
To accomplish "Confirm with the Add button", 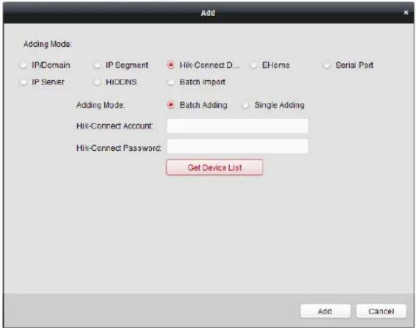I will [325, 311].
